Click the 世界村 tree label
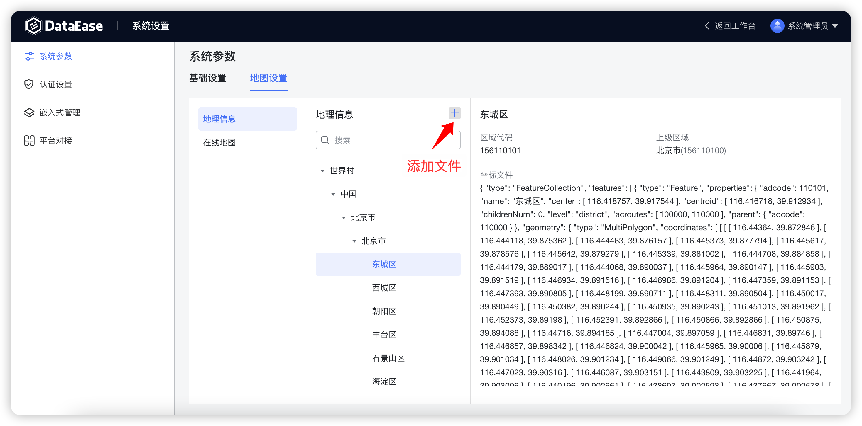The width and height of the screenshot is (862, 426). pyautogui.click(x=342, y=171)
